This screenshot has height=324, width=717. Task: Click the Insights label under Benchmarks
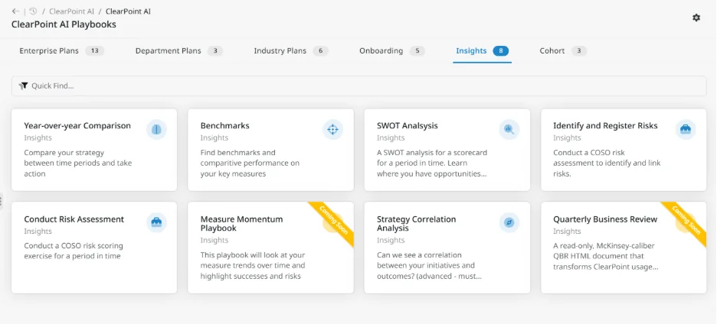[214, 138]
